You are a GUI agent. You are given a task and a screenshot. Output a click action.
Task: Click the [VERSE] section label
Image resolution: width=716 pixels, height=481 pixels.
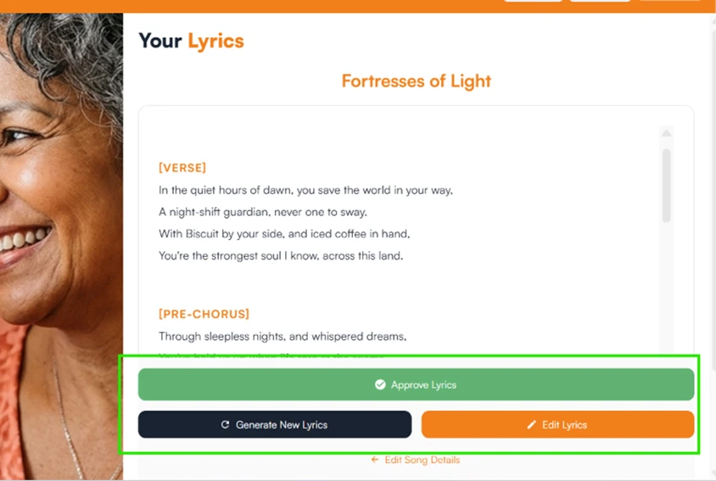182,168
